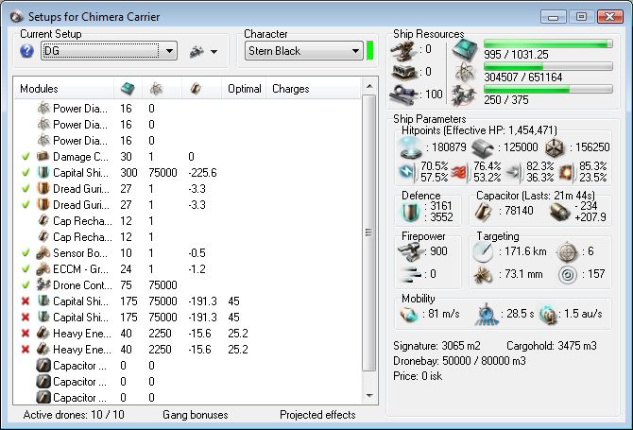Image resolution: width=633 pixels, height=430 pixels.
Task: Click the kinetic resistance icon
Action: 514,172
